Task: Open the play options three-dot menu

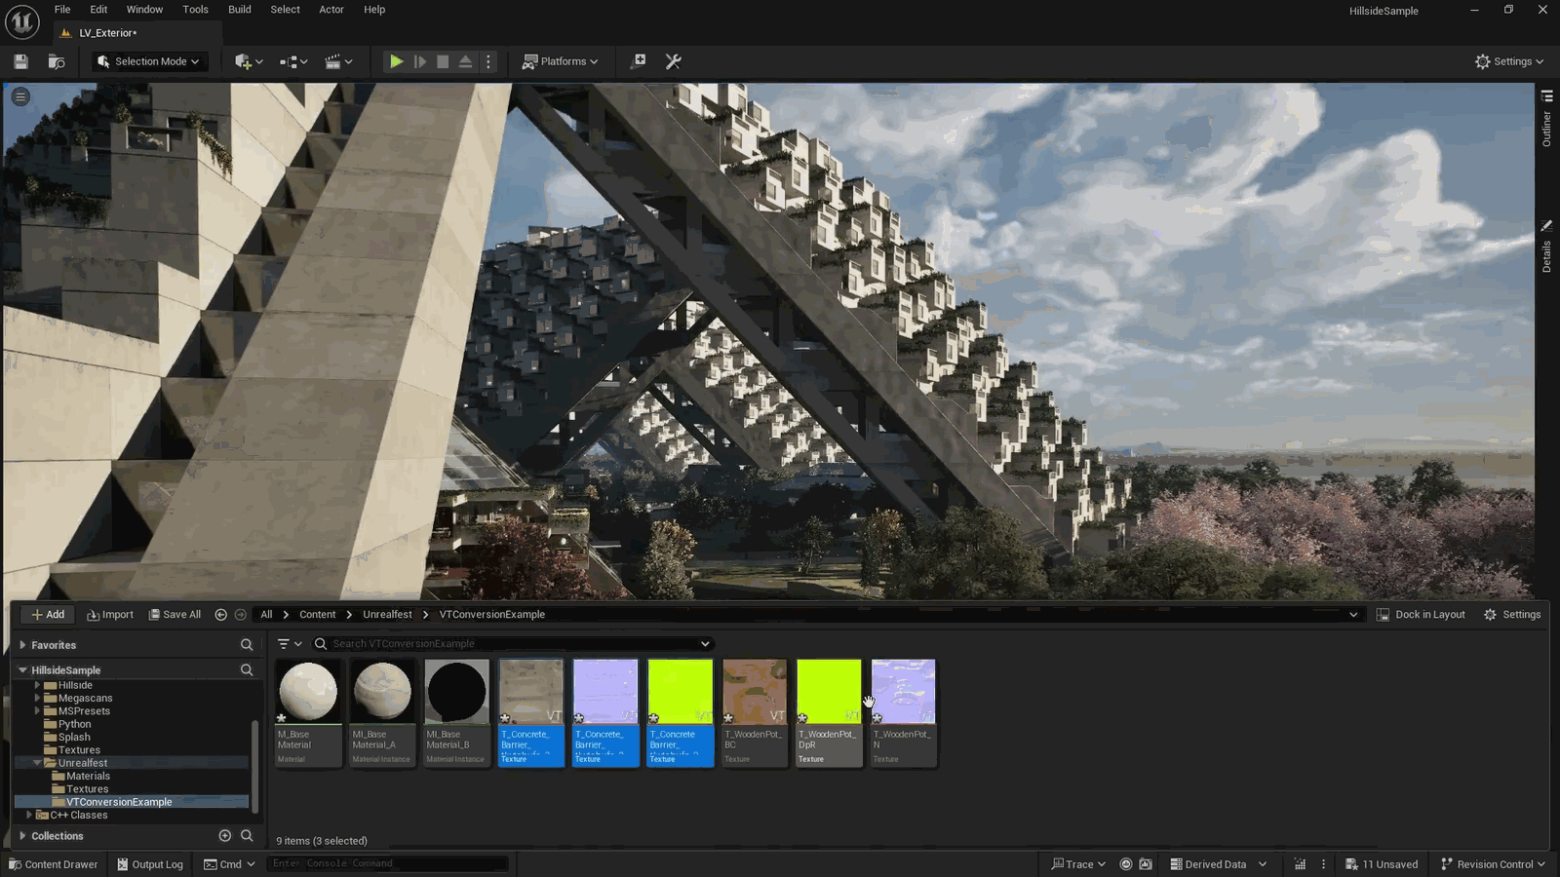Action: pos(488,61)
